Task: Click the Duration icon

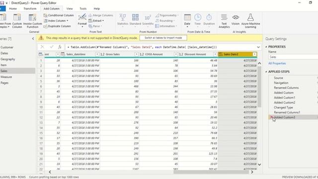Action: pos(209,20)
